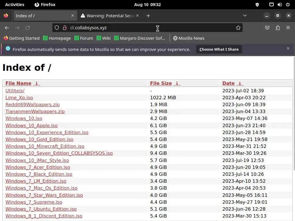Open the Homepage bookmark
The width and height of the screenshot is (295, 221).
click(57, 38)
